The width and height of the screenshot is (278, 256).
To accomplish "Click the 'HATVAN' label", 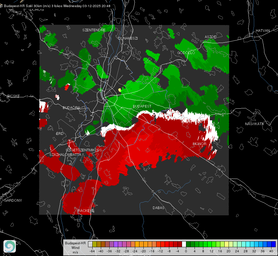I will coord(263,30).
